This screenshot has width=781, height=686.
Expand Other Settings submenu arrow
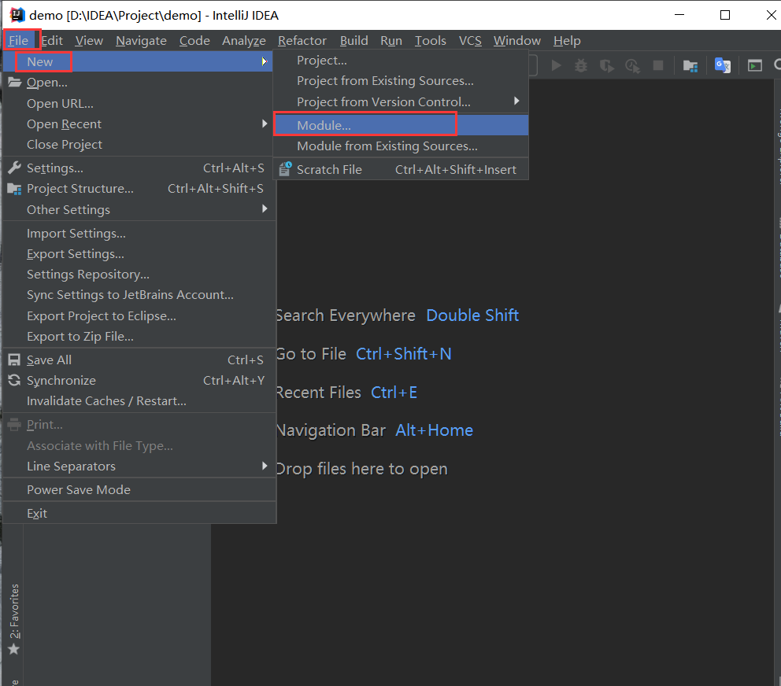[265, 209]
